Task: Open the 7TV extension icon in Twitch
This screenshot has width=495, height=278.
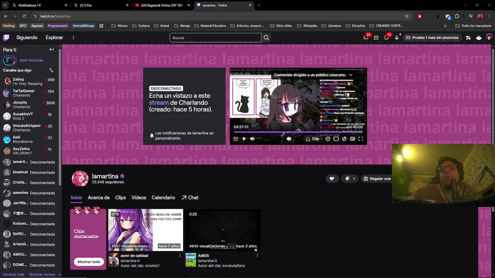Action: [468, 37]
